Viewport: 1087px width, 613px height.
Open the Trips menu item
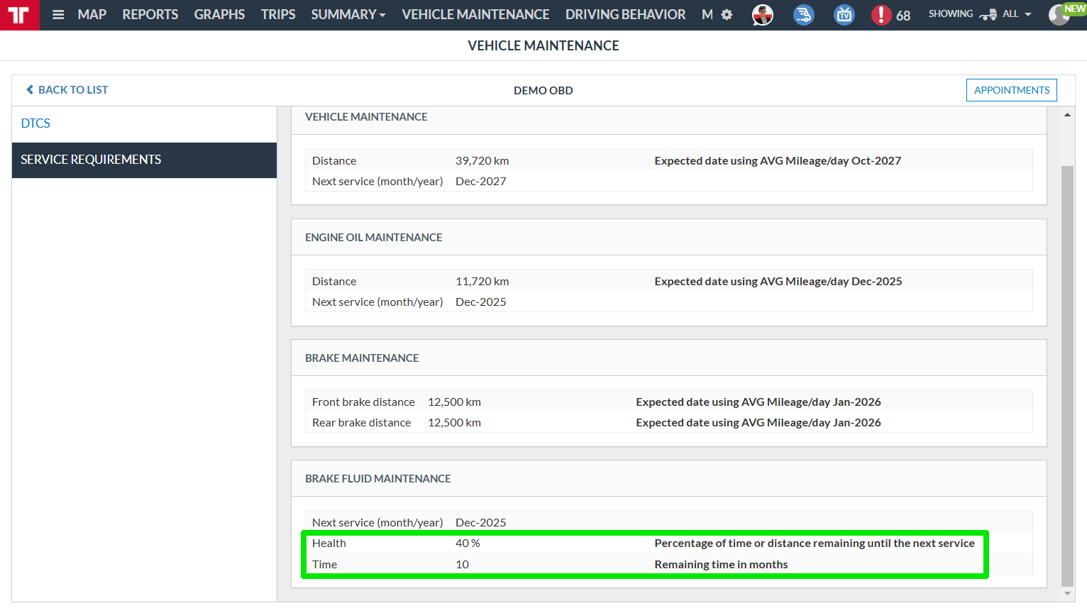(277, 15)
